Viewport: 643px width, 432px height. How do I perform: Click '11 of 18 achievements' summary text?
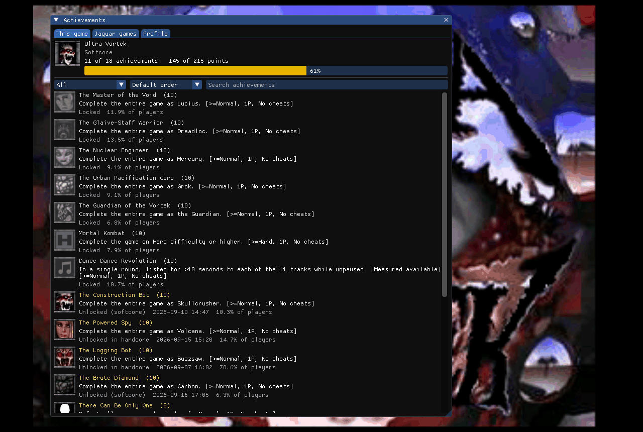point(121,61)
